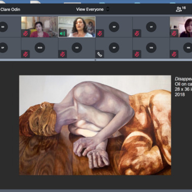The image size is (192, 192).
Task: Click the 'Oil on ca' medium caption
Action: [x=183, y=84]
